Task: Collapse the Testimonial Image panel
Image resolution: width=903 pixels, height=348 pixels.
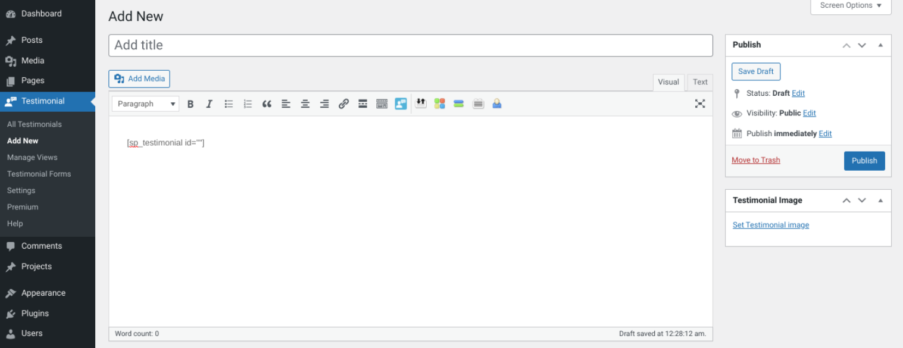Action: pyautogui.click(x=880, y=200)
